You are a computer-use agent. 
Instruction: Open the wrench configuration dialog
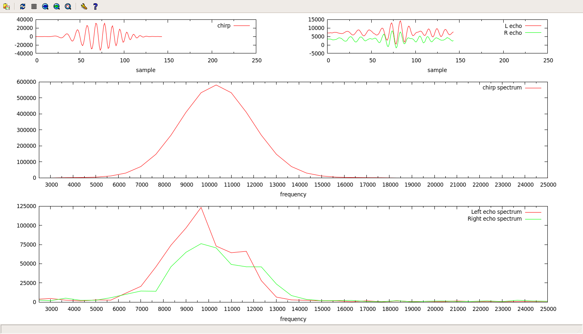pos(84,6)
